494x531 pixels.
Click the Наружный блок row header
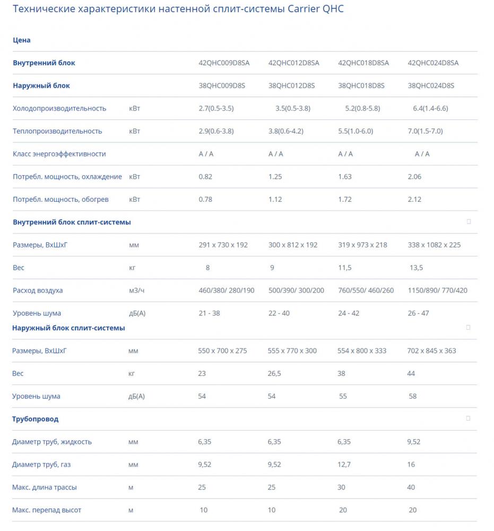click(41, 85)
